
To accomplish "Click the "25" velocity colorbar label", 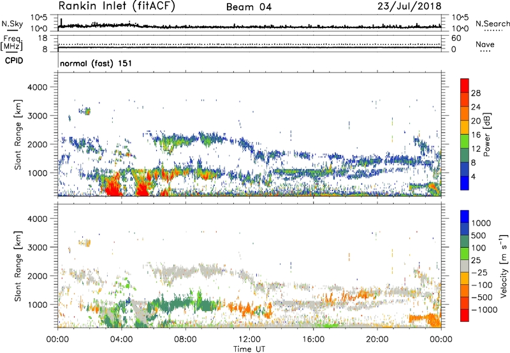I will [476, 260].
